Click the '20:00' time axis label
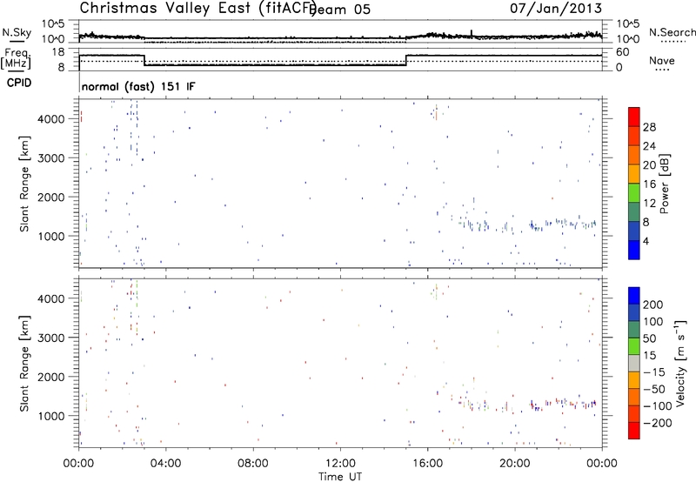This screenshot has height=482, width=696. click(x=515, y=464)
